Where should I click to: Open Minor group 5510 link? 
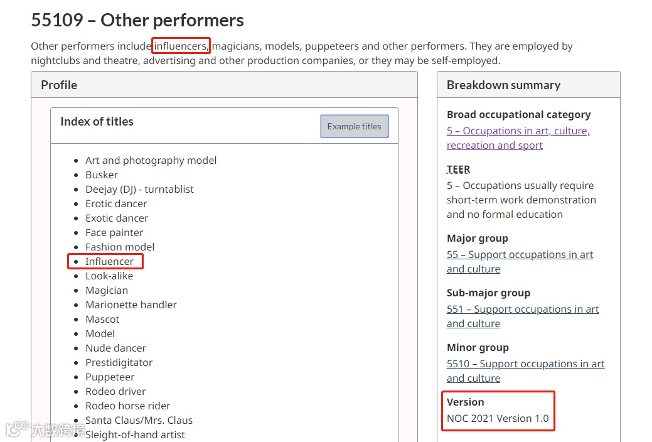(x=525, y=364)
